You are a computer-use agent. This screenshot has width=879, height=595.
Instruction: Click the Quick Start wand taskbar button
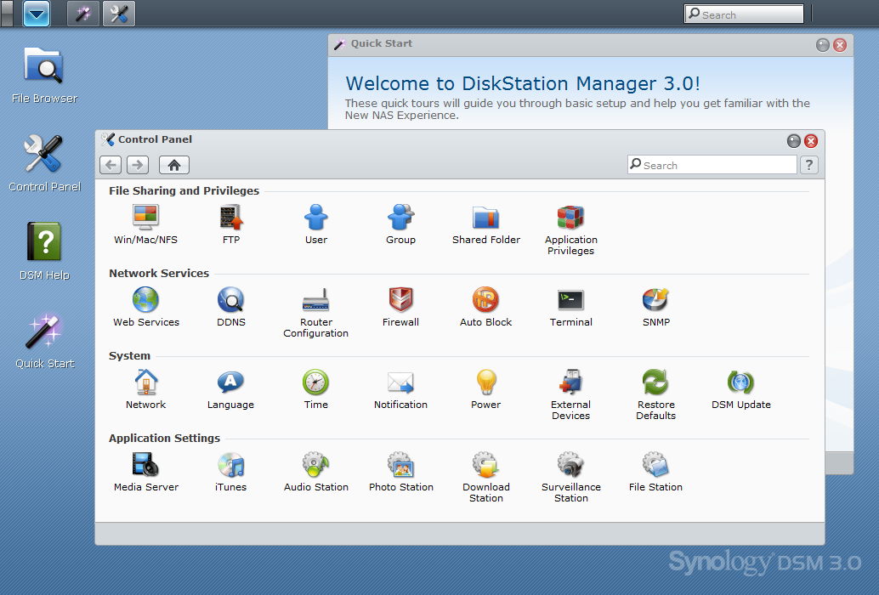coord(83,14)
